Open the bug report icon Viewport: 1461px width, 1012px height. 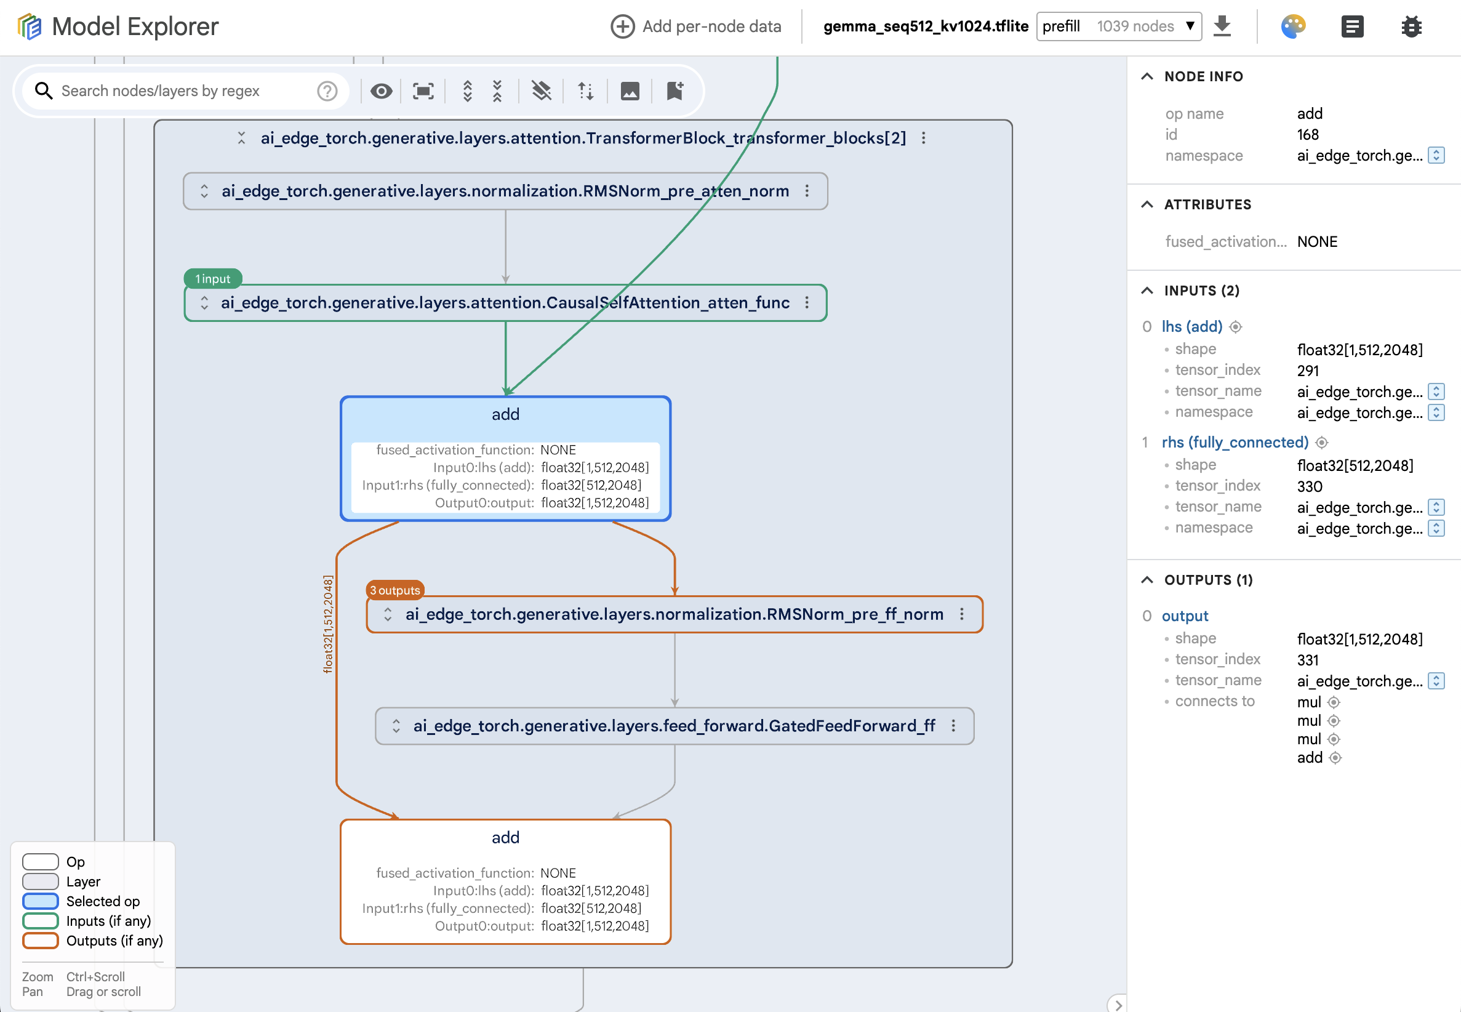coord(1411,26)
